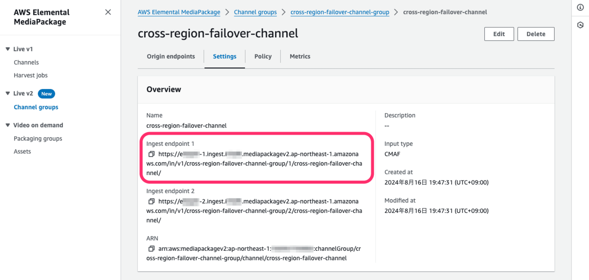This screenshot has width=589, height=280.
Task: Open Assets in sidebar
Action: click(22, 151)
